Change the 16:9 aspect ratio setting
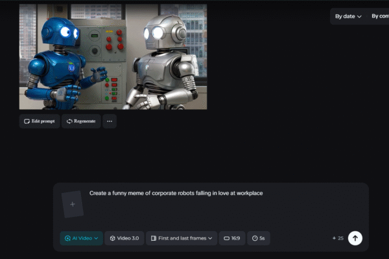389x259 pixels. pyautogui.click(x=231, y=238)
